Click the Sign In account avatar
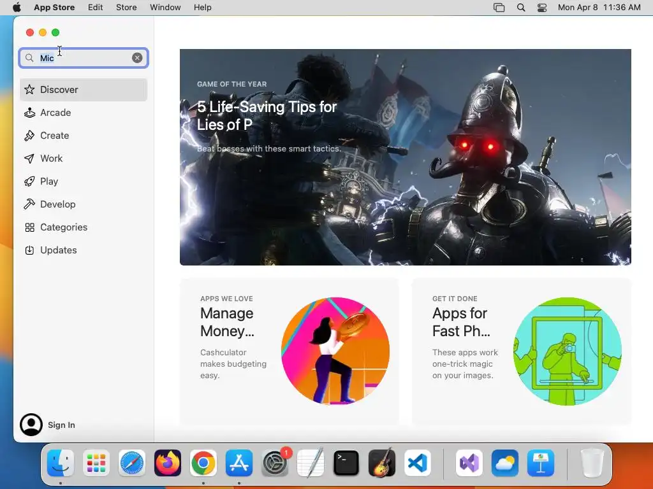The image size is (653, 489). (x=31, y=425)
